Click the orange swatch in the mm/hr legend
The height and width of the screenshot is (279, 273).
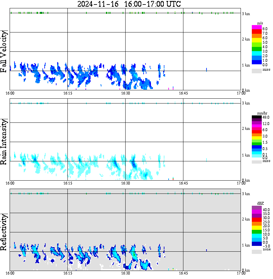(257, 135)
